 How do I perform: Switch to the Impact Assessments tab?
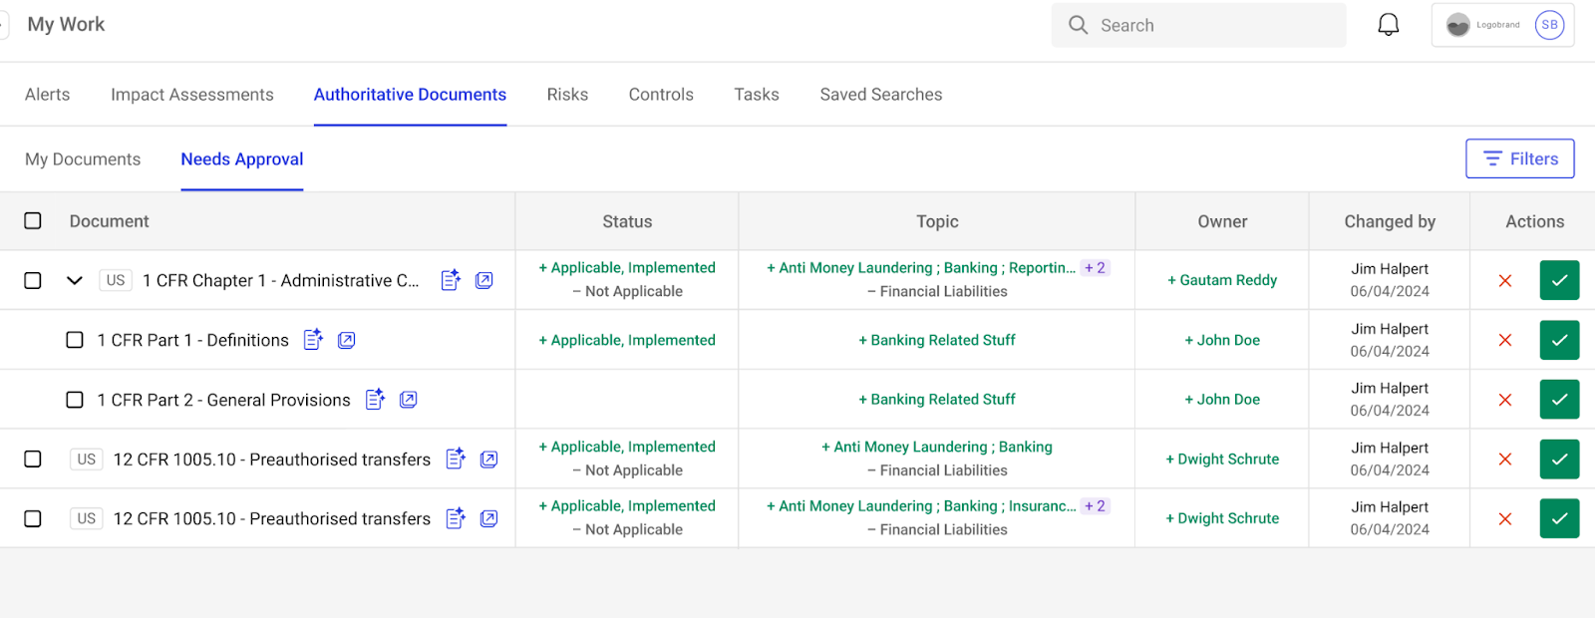click(x=191, y=95)
